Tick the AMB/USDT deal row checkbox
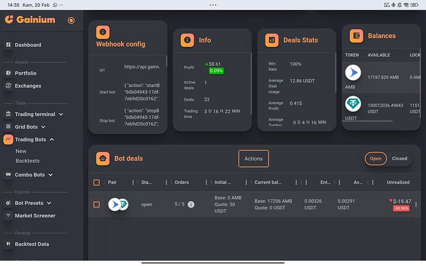426x266 pixels. [96, 204]
